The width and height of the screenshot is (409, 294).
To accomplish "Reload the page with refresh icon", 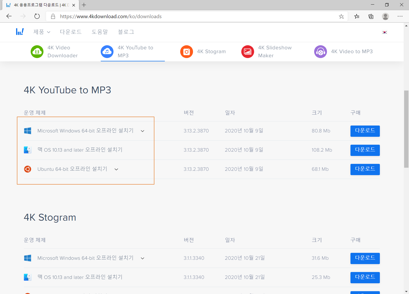I will (37, 16).
